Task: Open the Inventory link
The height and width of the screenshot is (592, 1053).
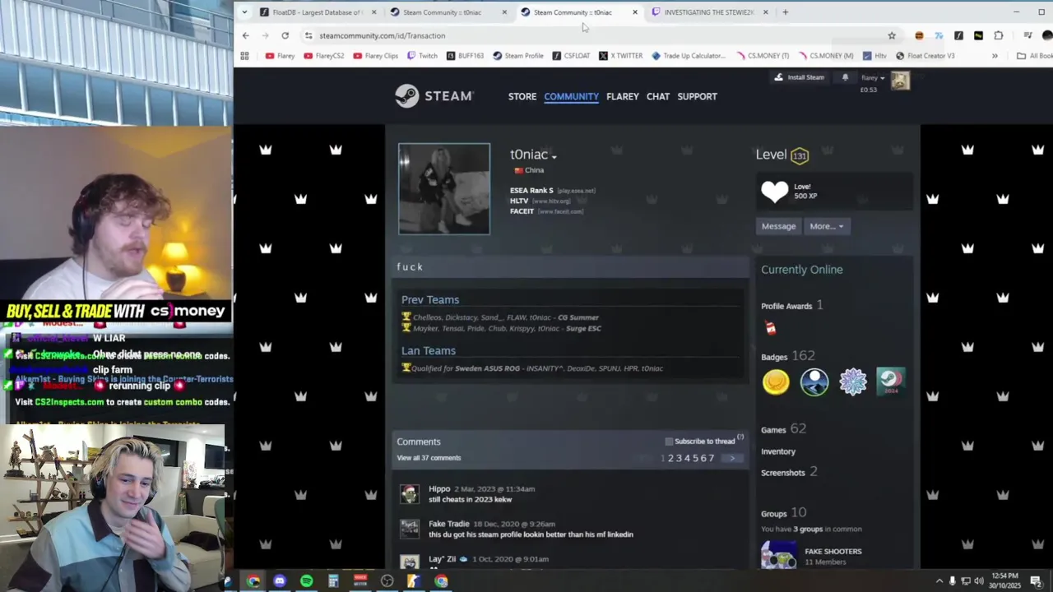Action: click(778, 451)
